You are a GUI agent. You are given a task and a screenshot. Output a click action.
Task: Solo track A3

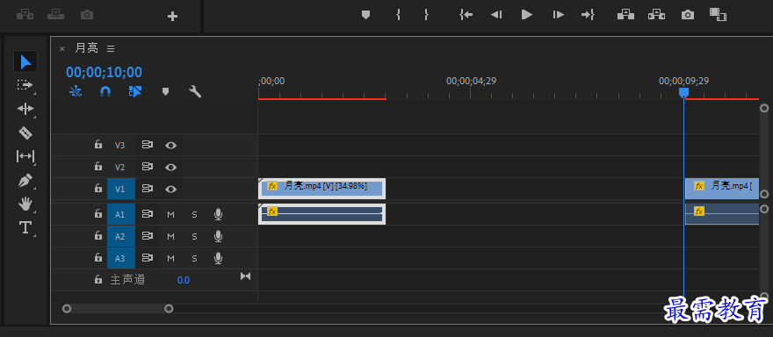click(194, 258)
